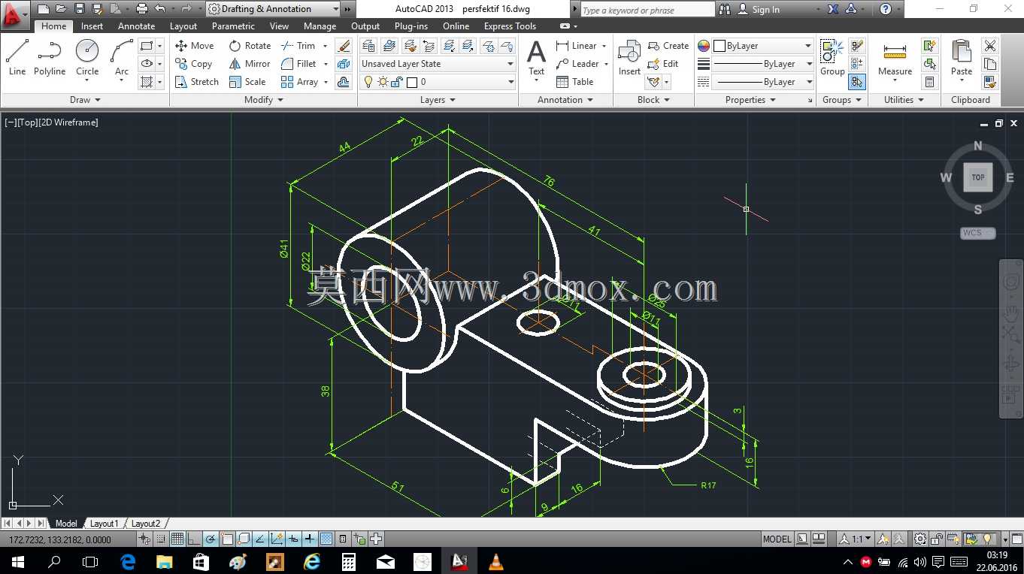Switch to the Layout1 tab
This screenshot has height=574, width=1024.
click(x=104, y=524)
